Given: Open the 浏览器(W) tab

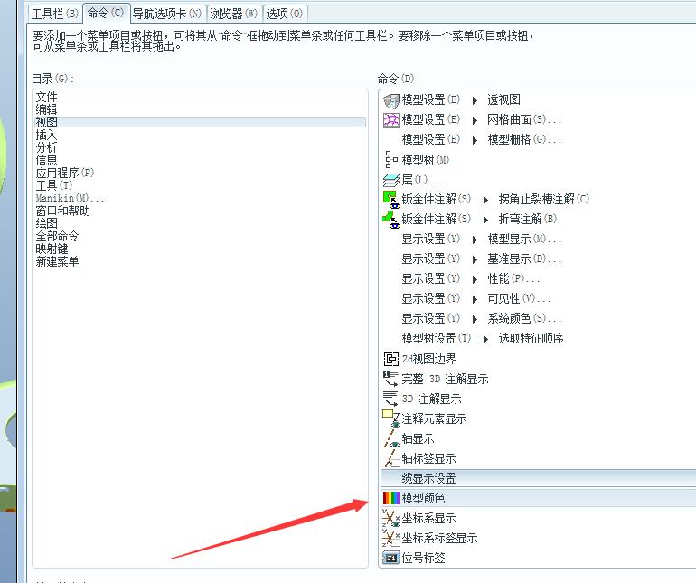Looking at the screenshot, I should pyautogui.click(x=234, y=14).
